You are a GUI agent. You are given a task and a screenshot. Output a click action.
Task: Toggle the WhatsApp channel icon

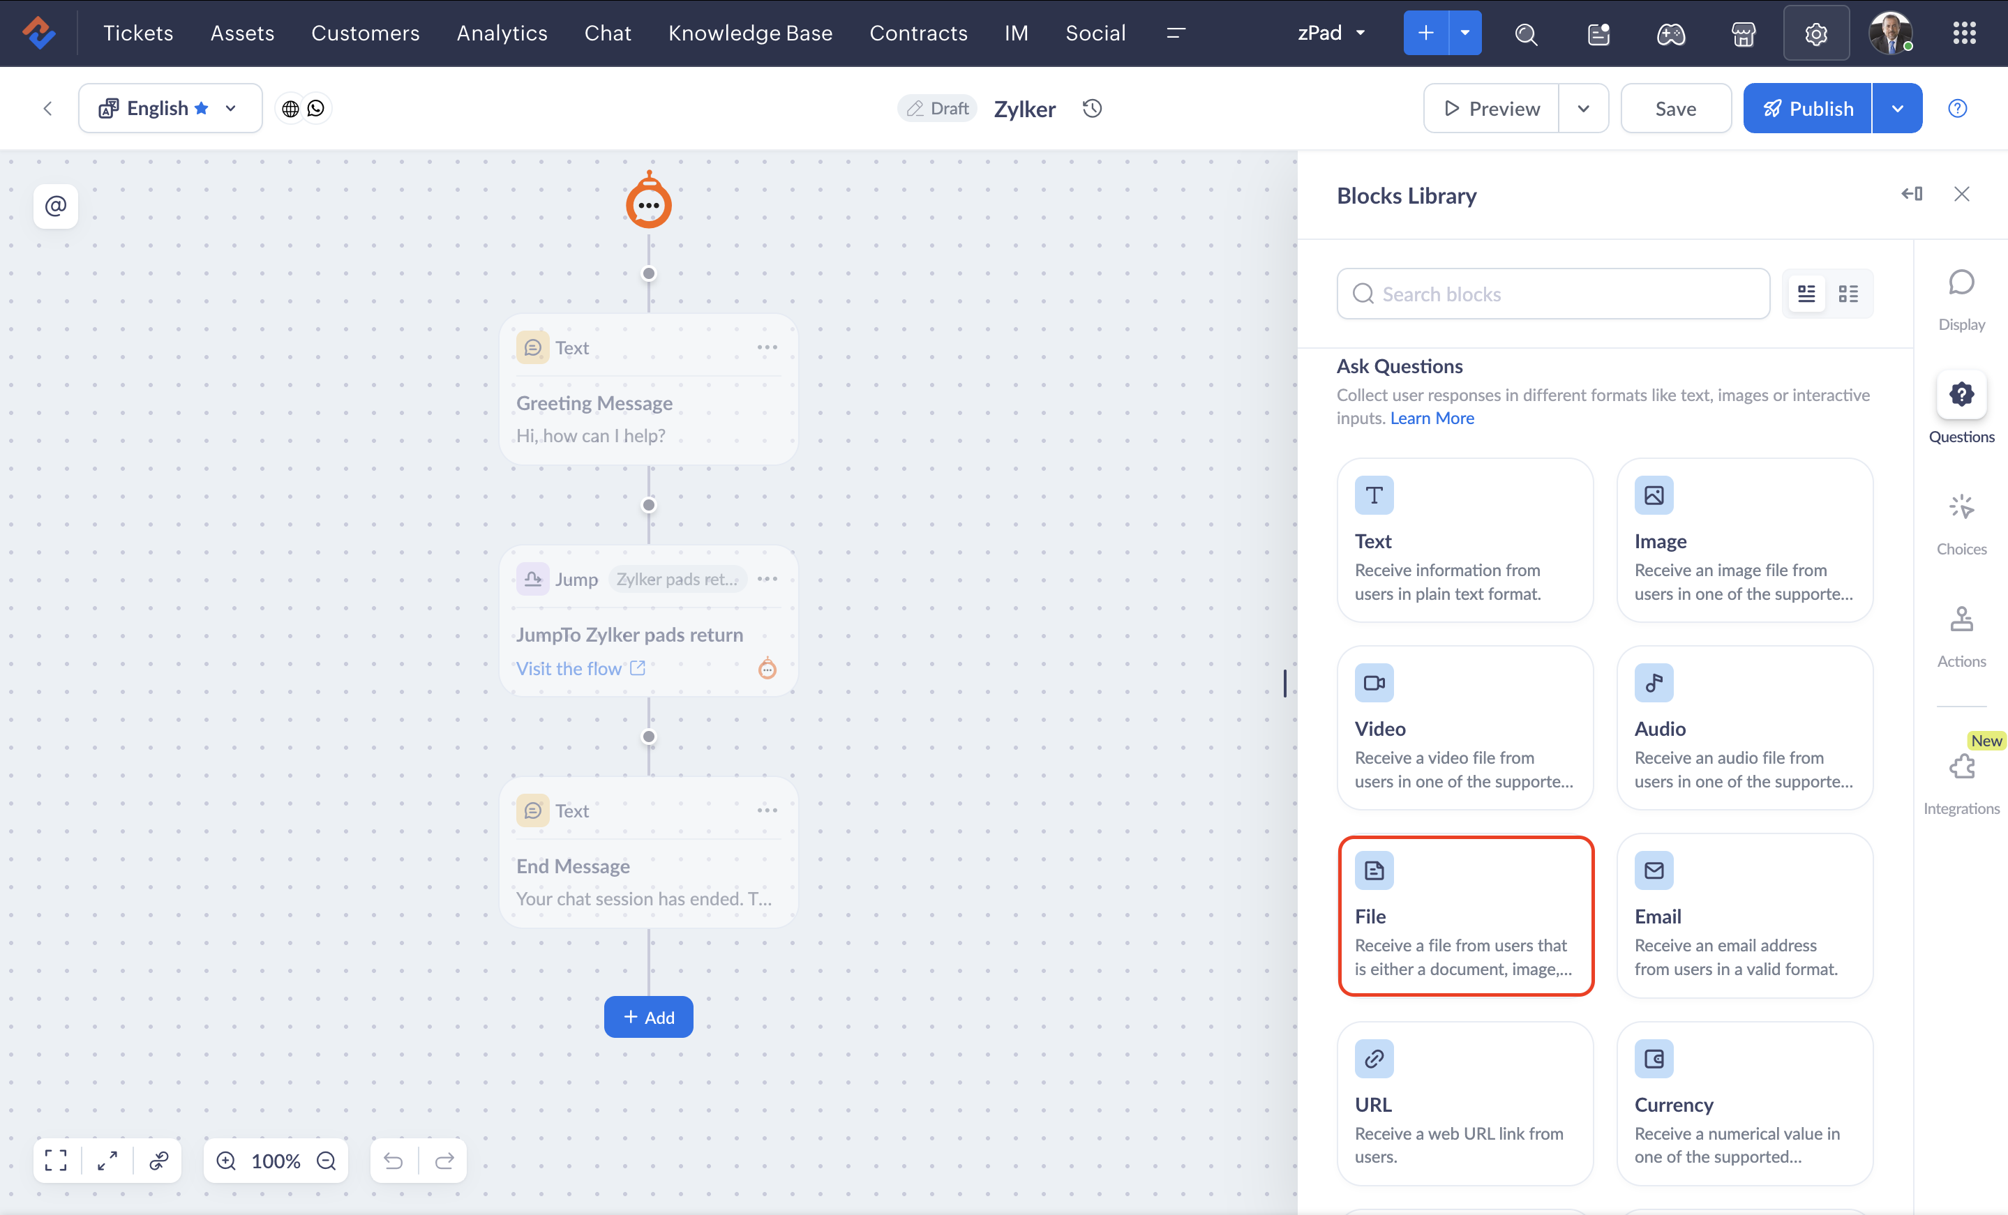click(x=316, y=108)
